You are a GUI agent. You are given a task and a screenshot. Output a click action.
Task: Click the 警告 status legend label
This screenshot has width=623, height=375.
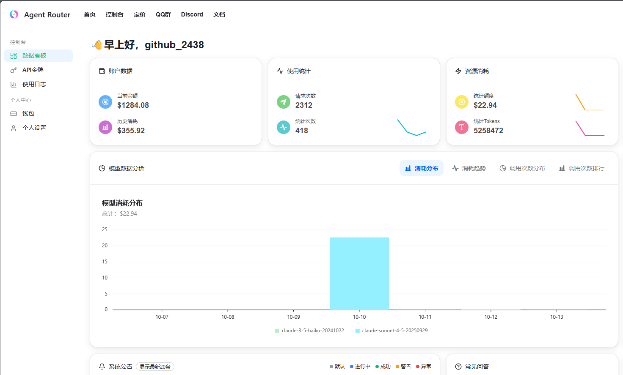tap(405, 367)
